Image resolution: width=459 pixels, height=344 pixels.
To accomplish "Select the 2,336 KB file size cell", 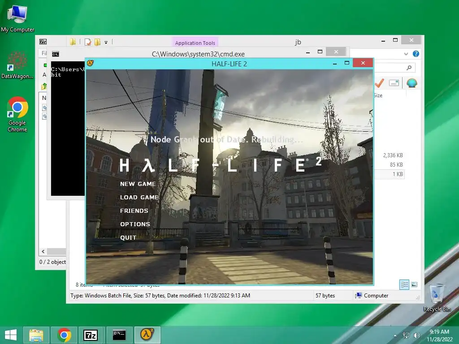I will (x=393, y=155).
